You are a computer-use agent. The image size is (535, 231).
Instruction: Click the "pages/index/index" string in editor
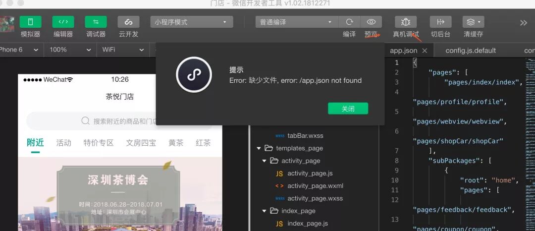tap(481, 82)
